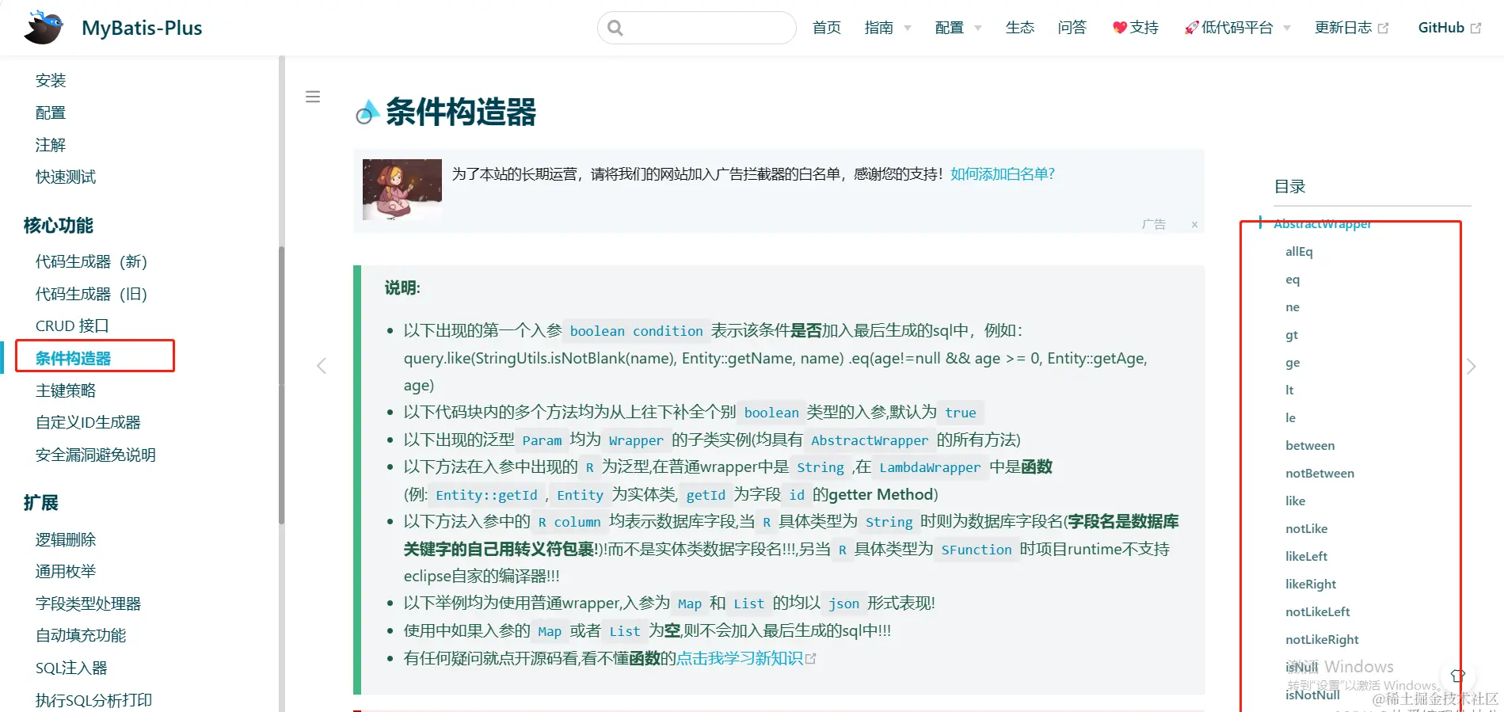Jump to likeLeft in table of contents
This screenshot has height=712, width=1504.
click(x=1307, y=557)
